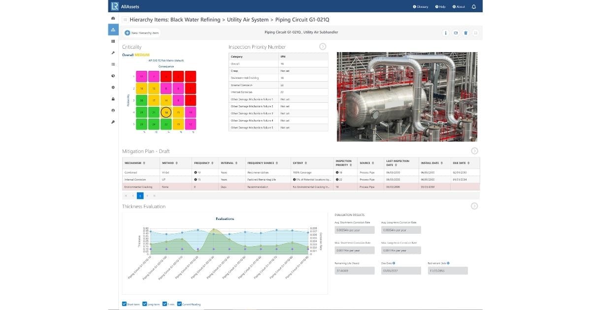Open the Glossary menu item
This screenshot has width=591, height=310.
(420, 6)
